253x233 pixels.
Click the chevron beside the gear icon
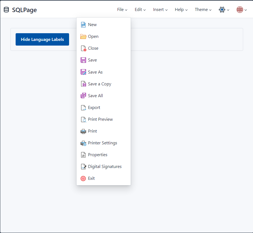pos(228,10)
